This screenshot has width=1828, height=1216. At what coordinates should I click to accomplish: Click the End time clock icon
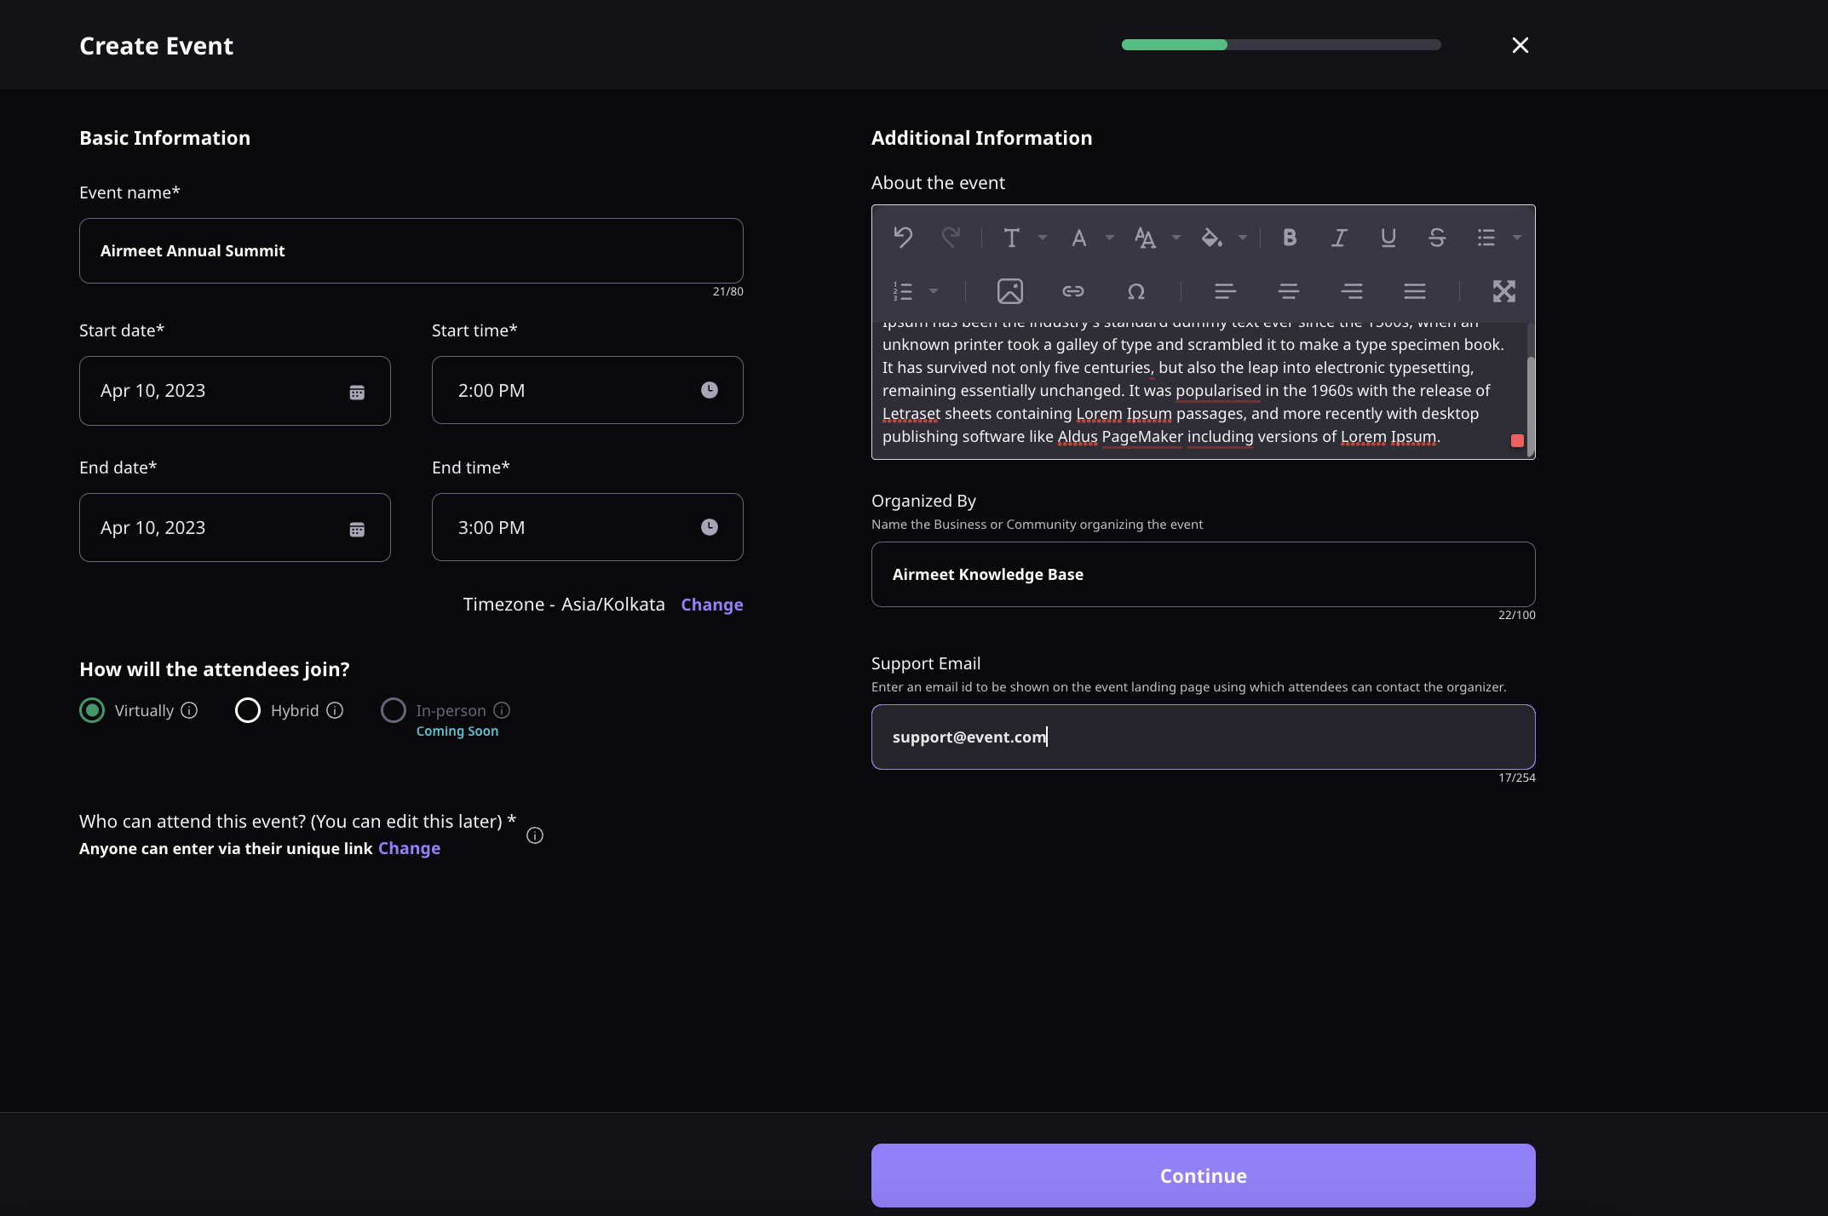coord(710,527)
